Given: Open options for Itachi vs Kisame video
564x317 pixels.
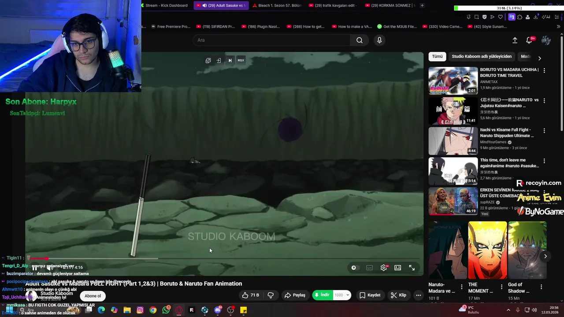Looking at the screenshot, I should coord(544,131).
